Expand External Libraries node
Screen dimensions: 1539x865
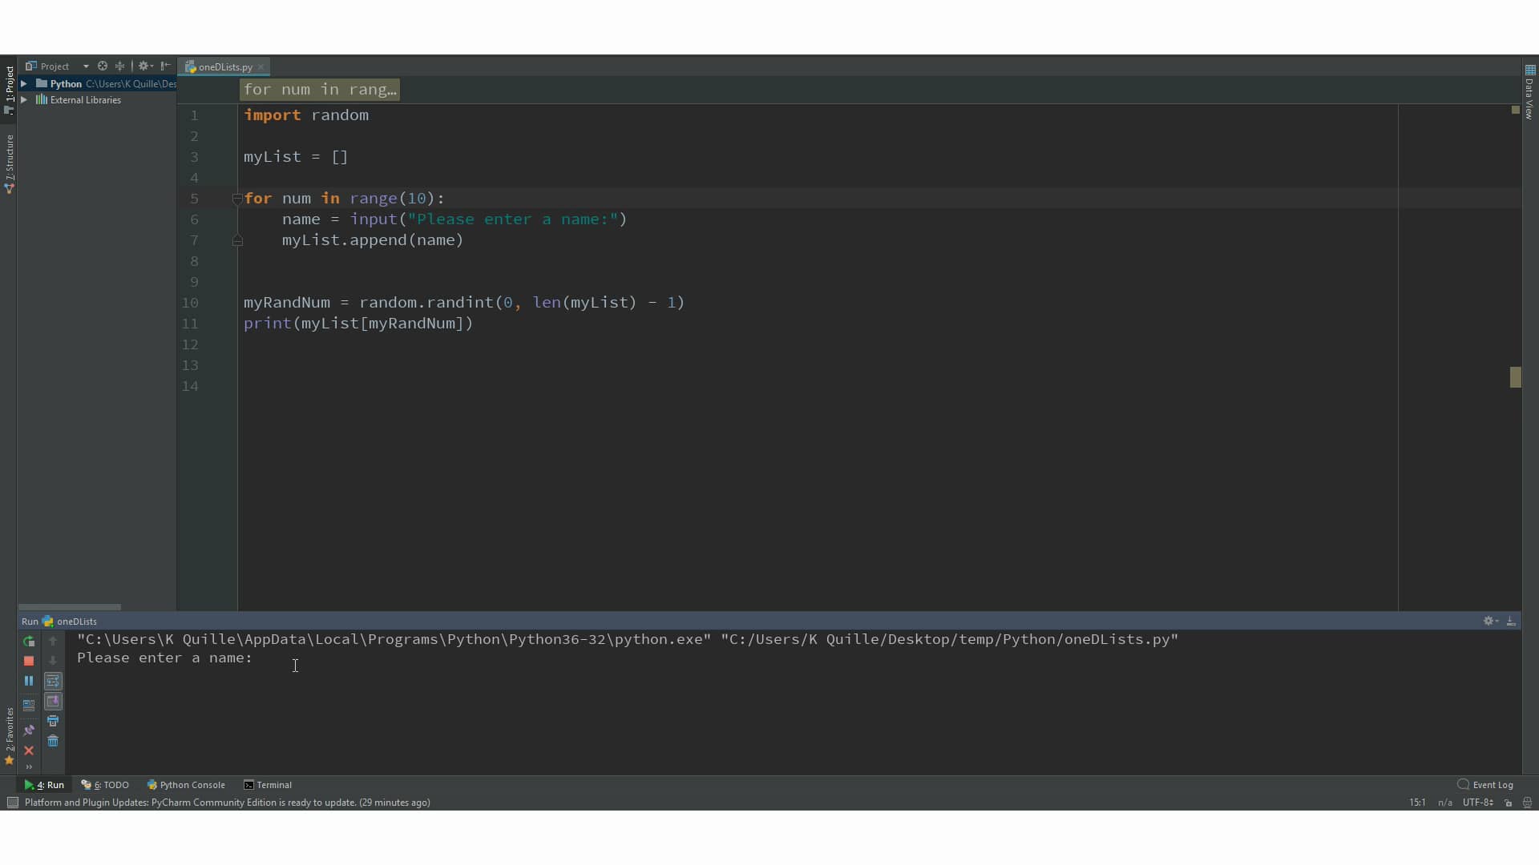(x=23, y=100)
